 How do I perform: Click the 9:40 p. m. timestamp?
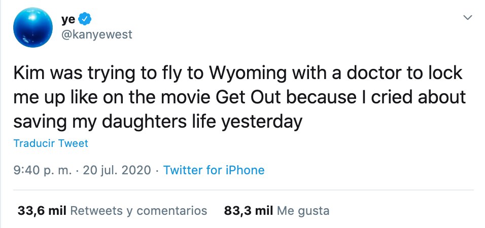43,170
